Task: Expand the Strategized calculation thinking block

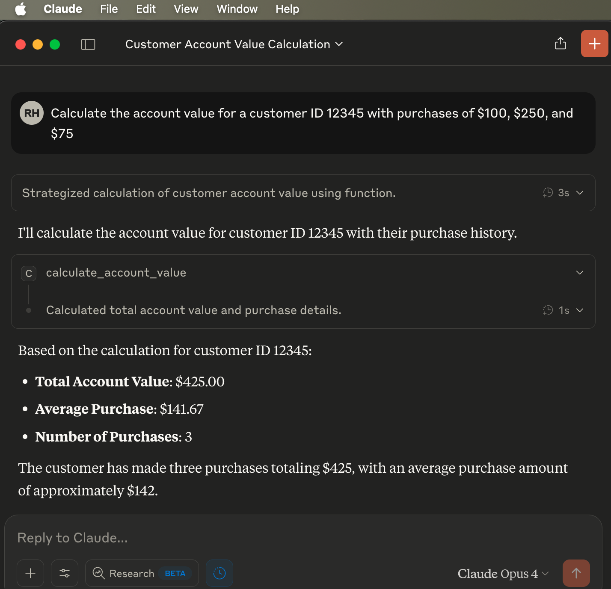Action: [303, 193]
